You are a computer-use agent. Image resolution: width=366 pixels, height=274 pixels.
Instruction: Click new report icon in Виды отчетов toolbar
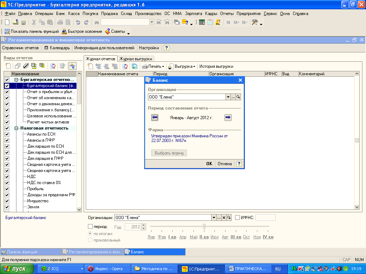(8, 66)
